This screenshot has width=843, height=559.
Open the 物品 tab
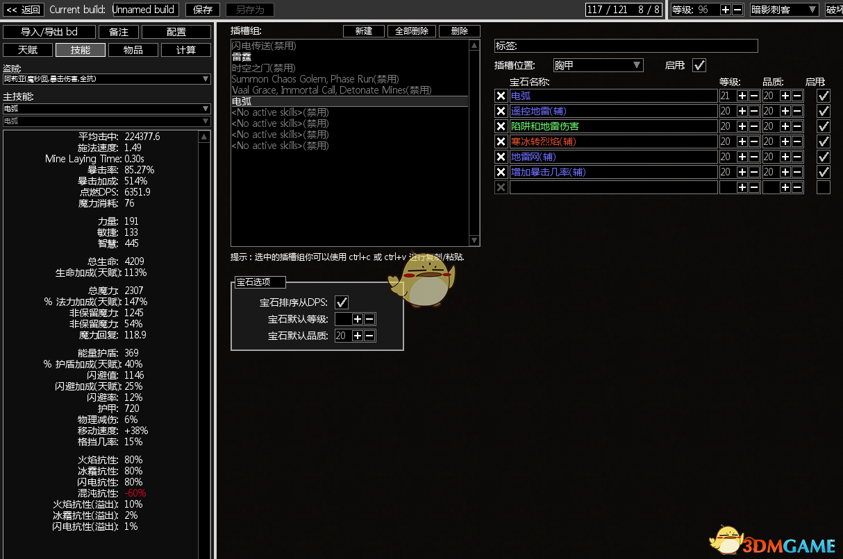[x=133, y=50]
